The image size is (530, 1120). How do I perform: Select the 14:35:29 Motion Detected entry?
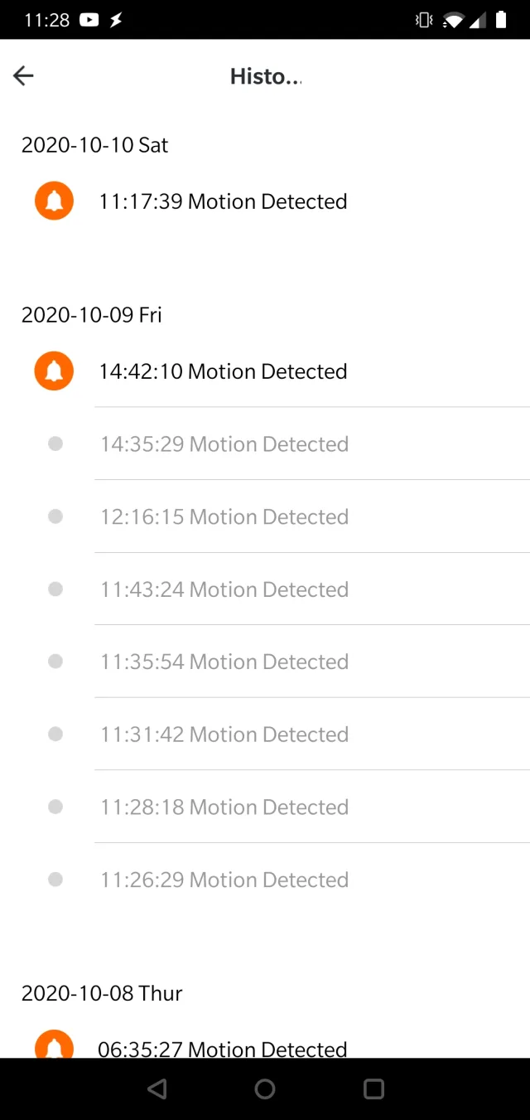[224, 444]
